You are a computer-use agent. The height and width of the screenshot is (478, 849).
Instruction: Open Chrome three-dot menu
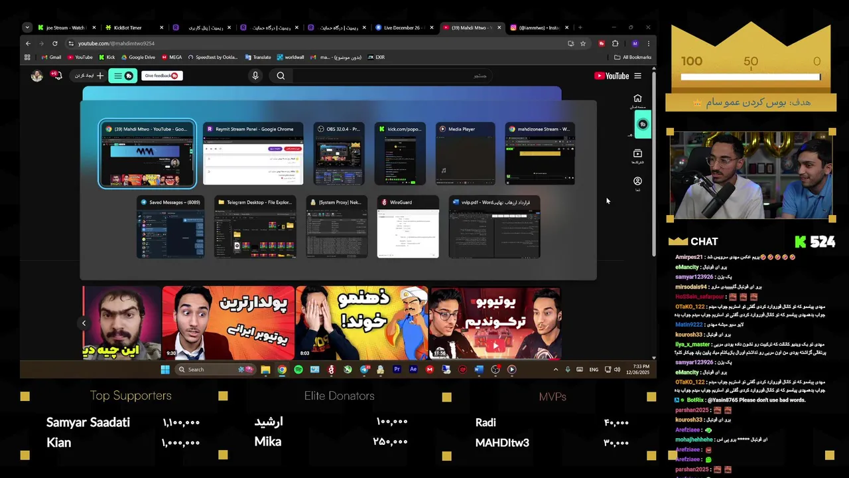point(648,43)
